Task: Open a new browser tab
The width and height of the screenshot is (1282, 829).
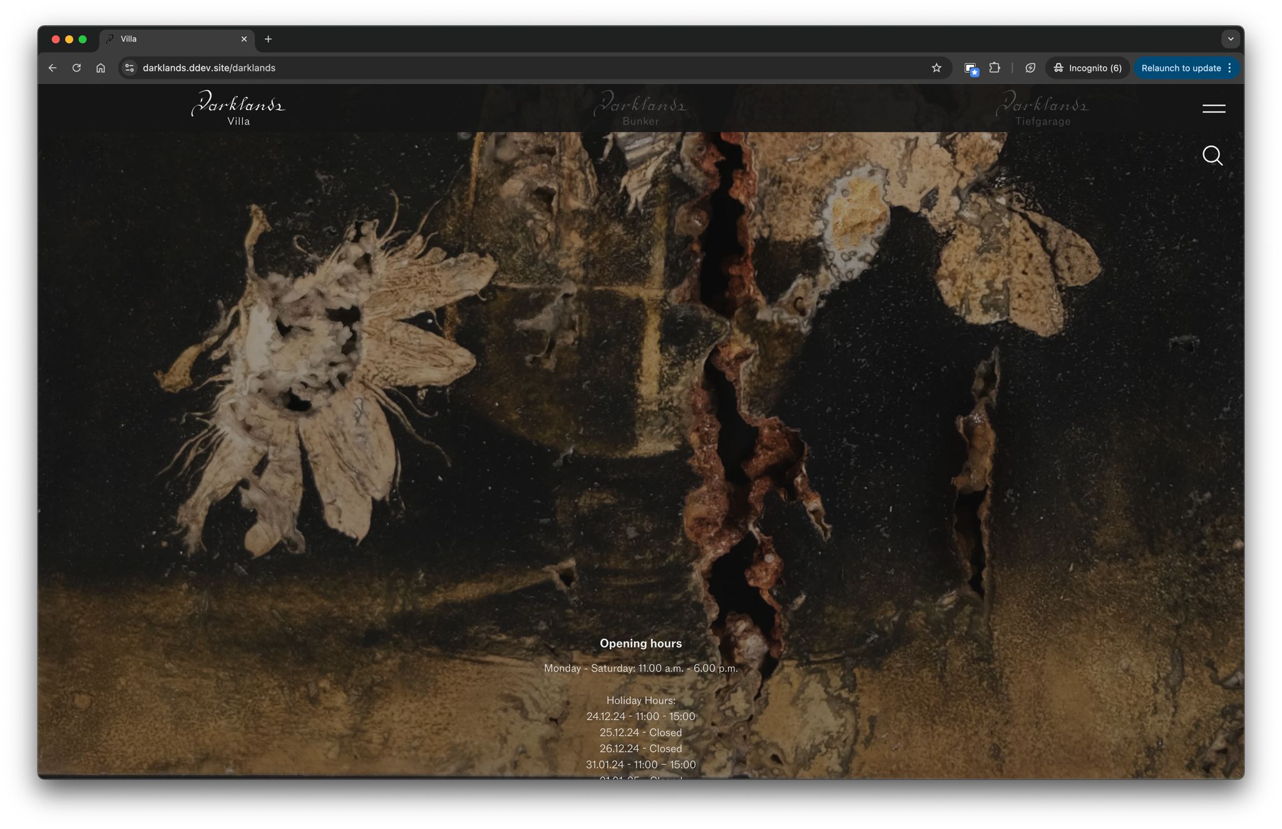Action: point(268,39)
